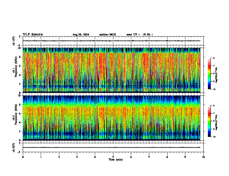Click the "2" tick on the time axis
The height and width of the screenshot is (176, 229).
click(x=59, y=157)
